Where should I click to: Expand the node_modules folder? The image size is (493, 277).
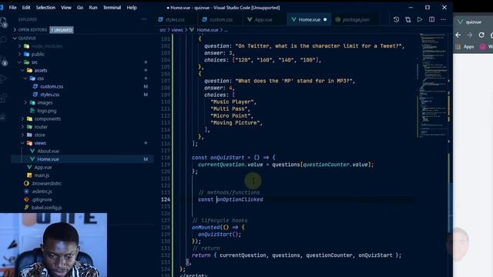pyautogui.click(x=46, y=46)
